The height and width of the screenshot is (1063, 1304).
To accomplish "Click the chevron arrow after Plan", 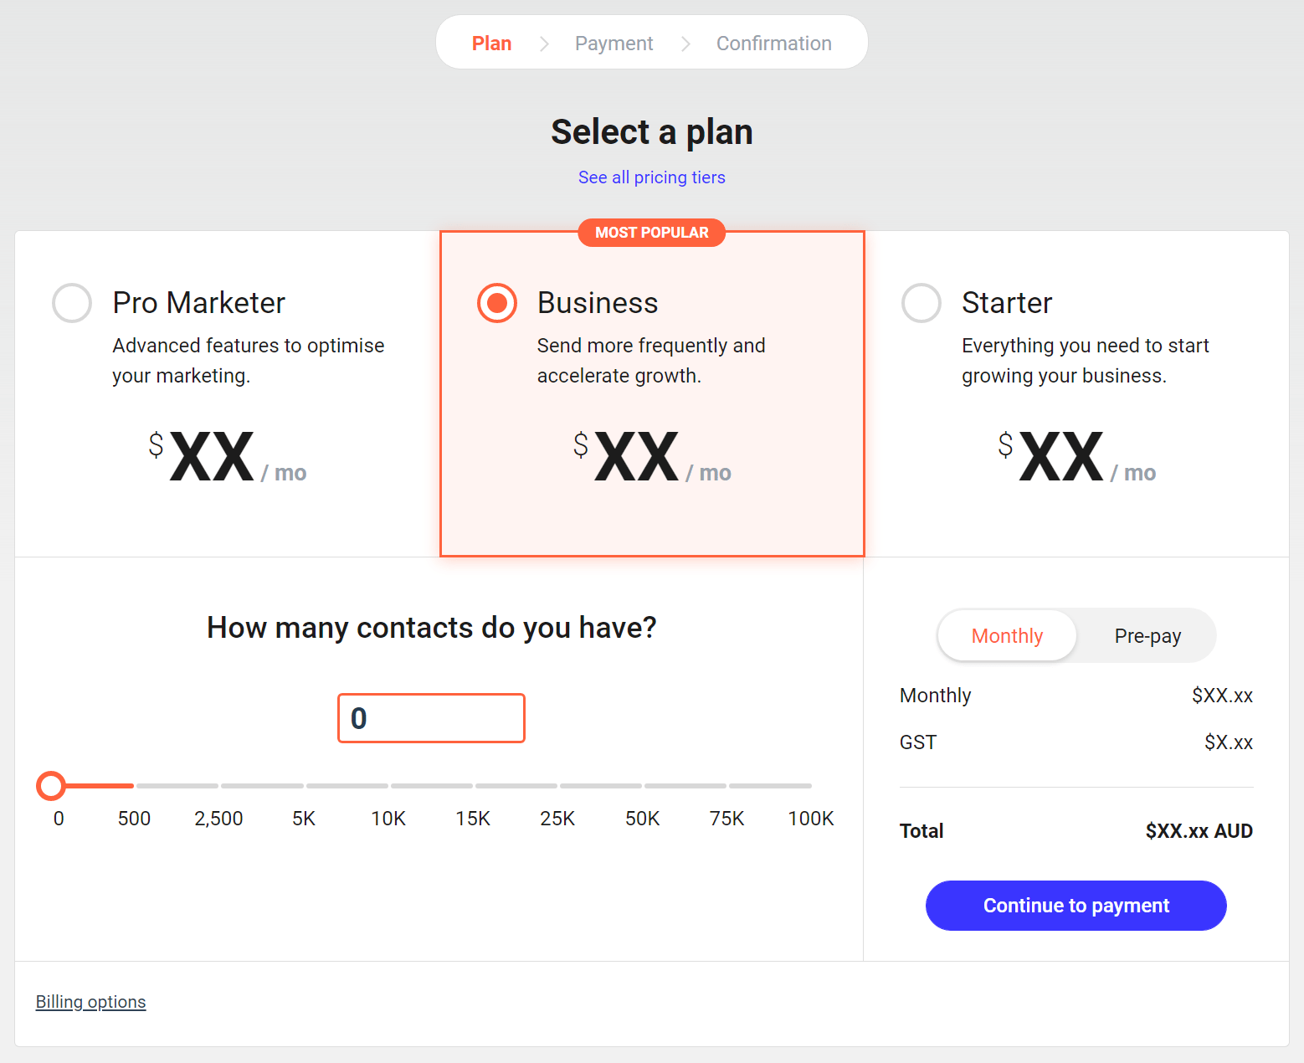I will [545, 43].
